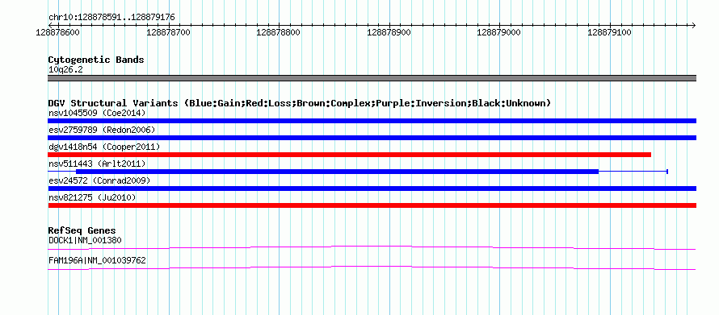Screen dimensions: 719x315
Task: Click the magenta FAM196A gene line
Action: coord(372,267)
